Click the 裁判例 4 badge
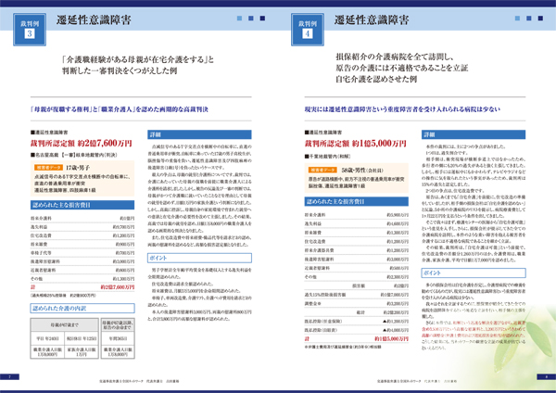This screenshot has height=393, width=556. [308, 30]
